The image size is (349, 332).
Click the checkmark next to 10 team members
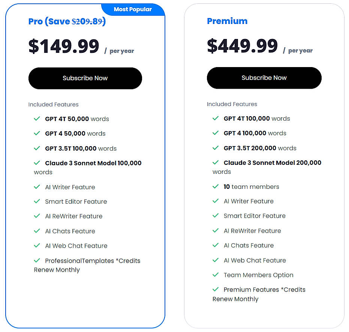click(x=216, y=187)
